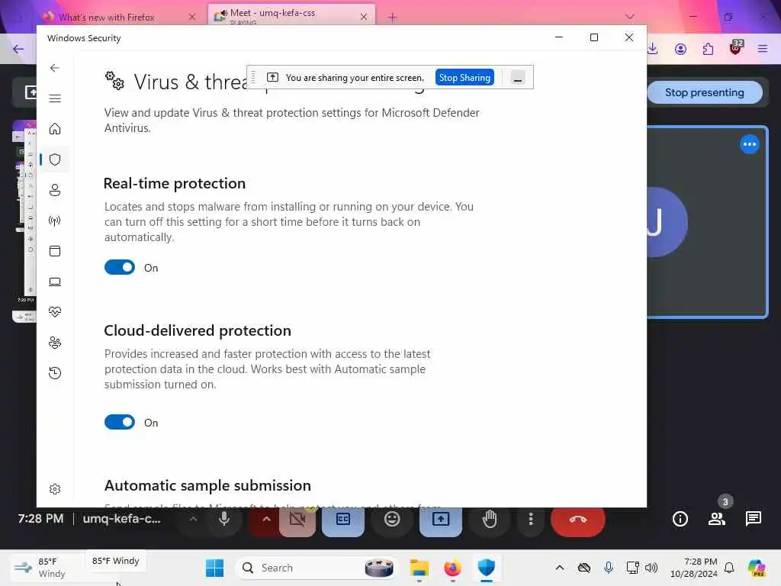
Task: Open Windows Start menu
Action: point(214,568)
